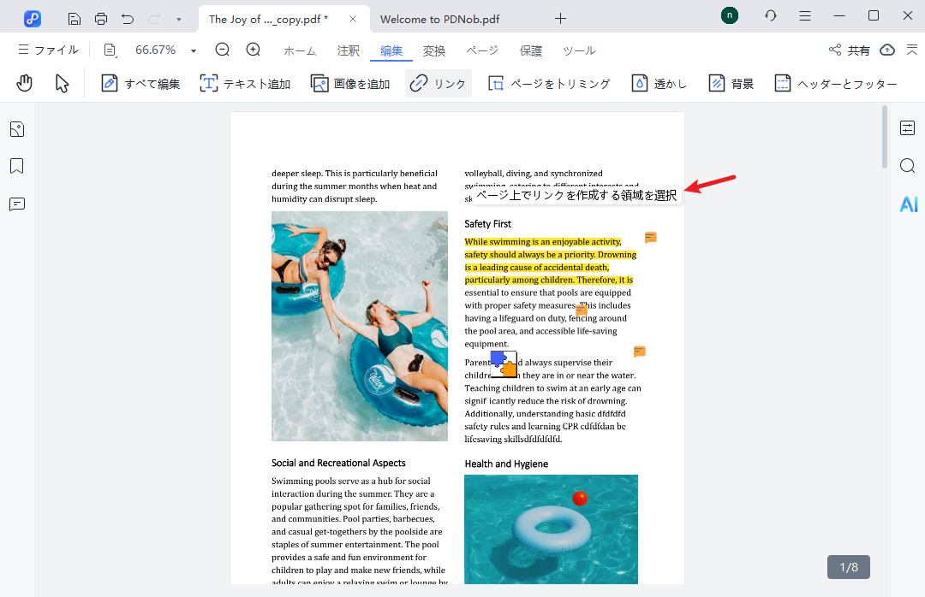This screenshot has height=597, width=925.
Task: Open the AI assistant panel
Action: coord(908,204)
